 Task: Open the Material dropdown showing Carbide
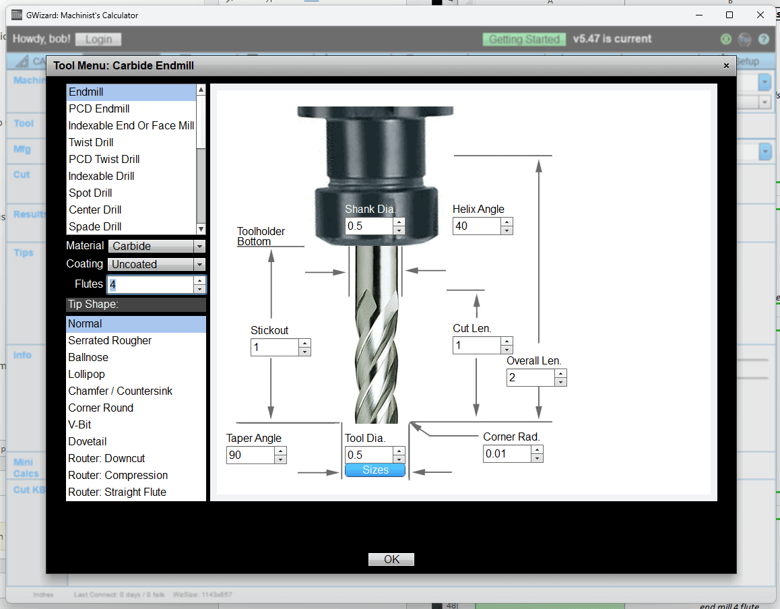156,246
